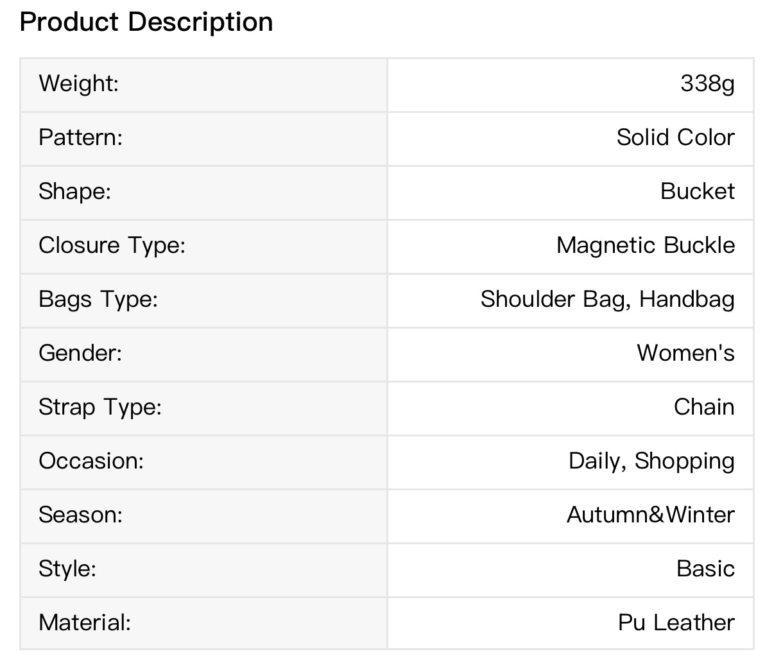Click the Strap Type label

click(x=100, y=407)
